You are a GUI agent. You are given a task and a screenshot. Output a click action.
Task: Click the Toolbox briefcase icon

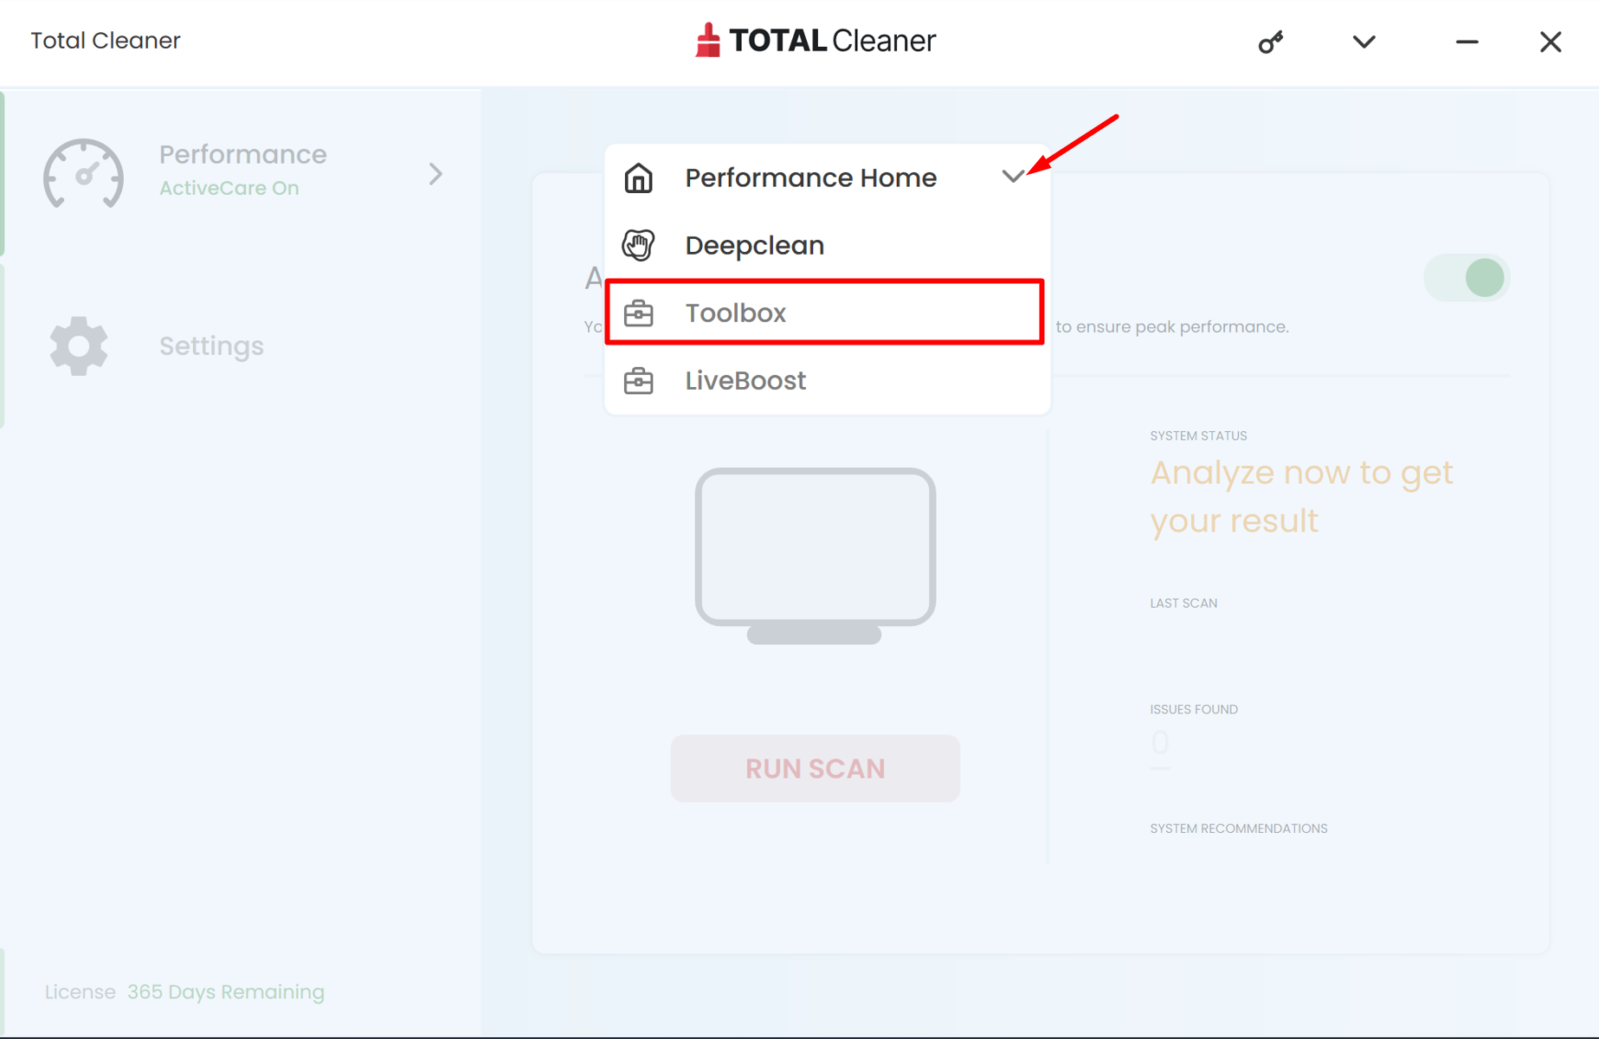pos(639,313)
